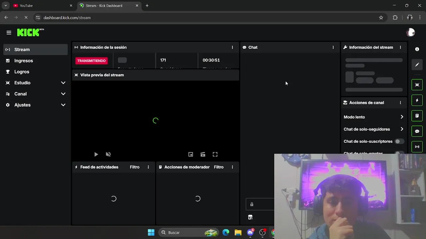
Task: Toggle the moderator actions widget icon
Action: [x=417, y=116]
